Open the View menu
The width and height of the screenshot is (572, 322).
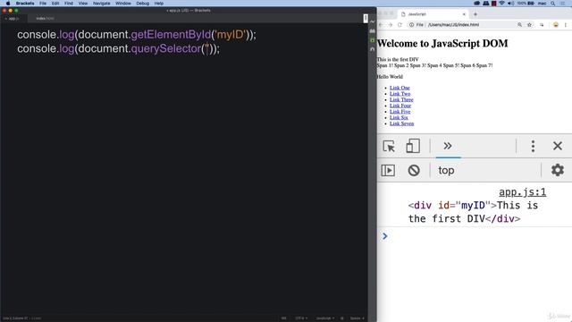[83, 4]
